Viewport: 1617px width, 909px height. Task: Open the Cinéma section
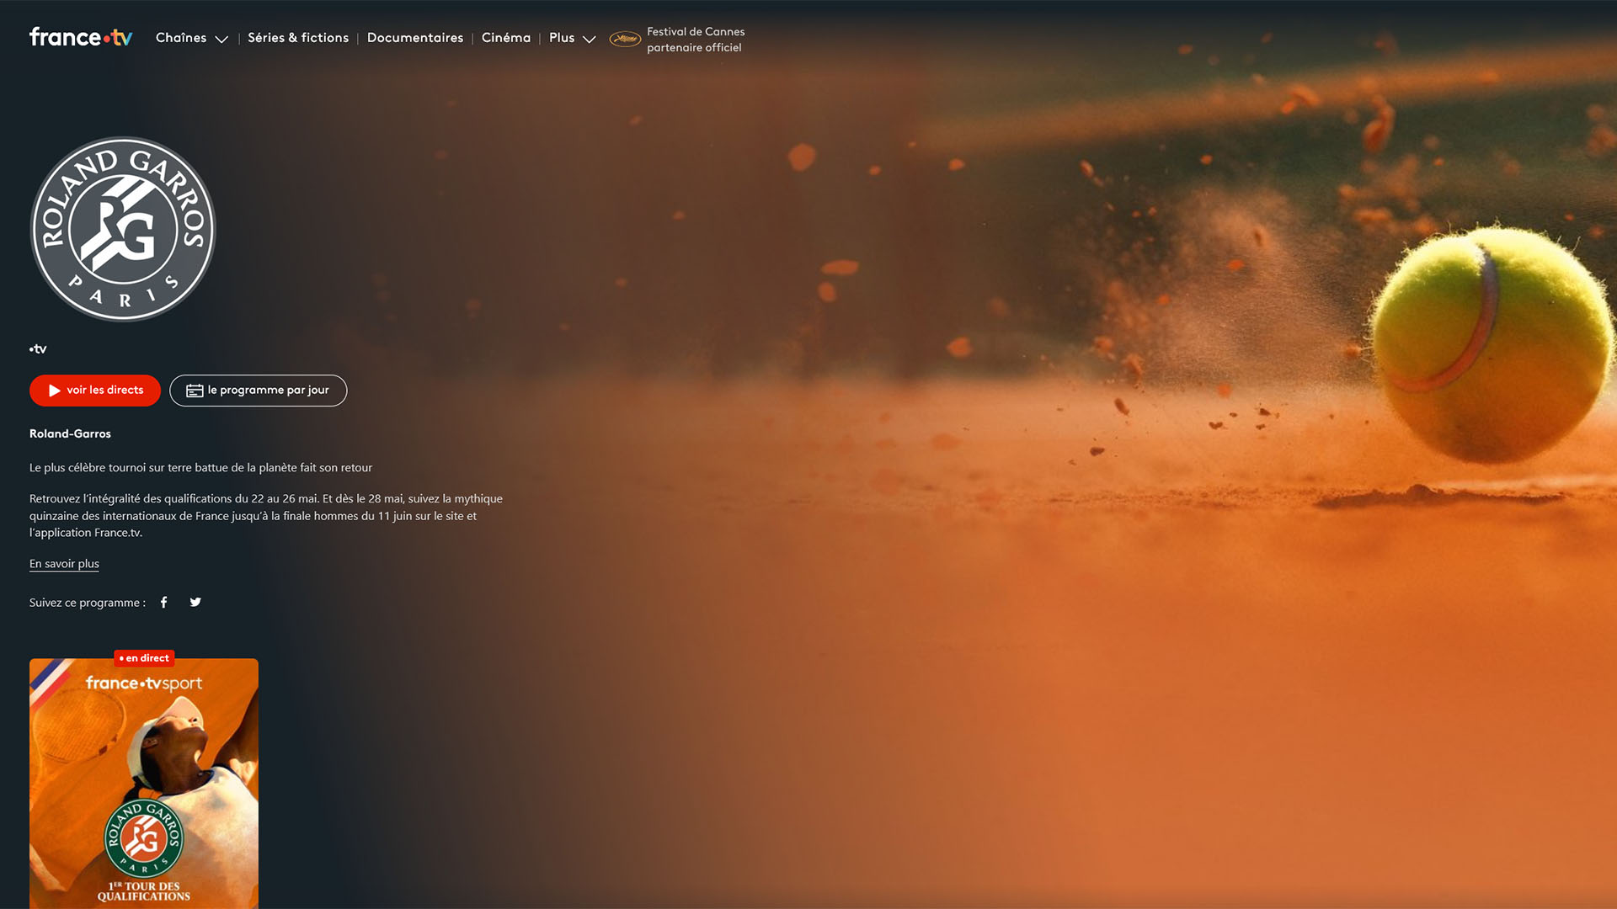click(x=506, y=38)
